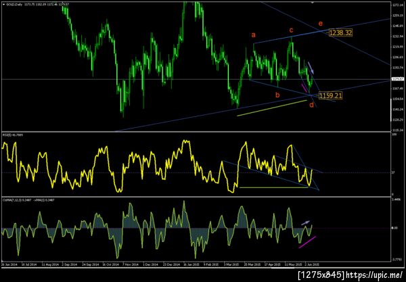Select the orange wave label 'd'
The height and width of the screenshot is (282, 406).
point(311,105)
